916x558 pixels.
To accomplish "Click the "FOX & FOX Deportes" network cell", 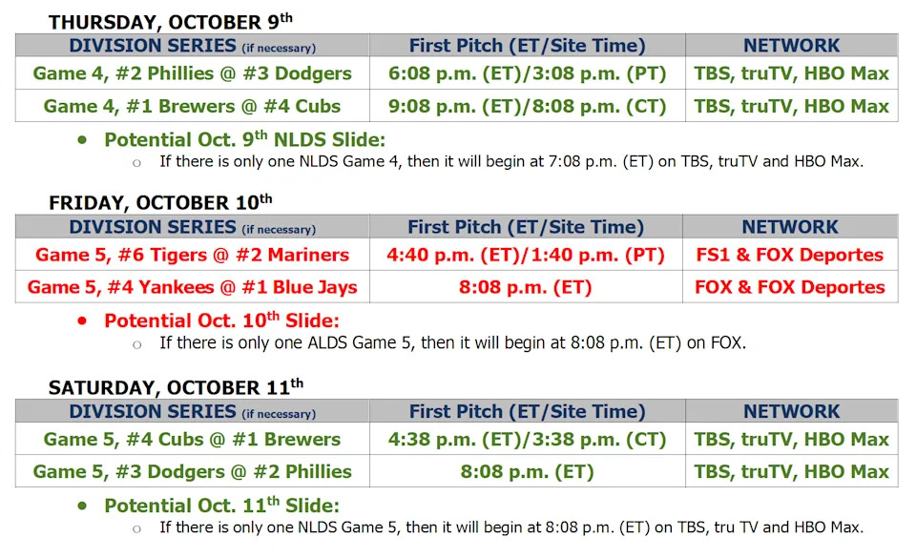I will [790, 287].
